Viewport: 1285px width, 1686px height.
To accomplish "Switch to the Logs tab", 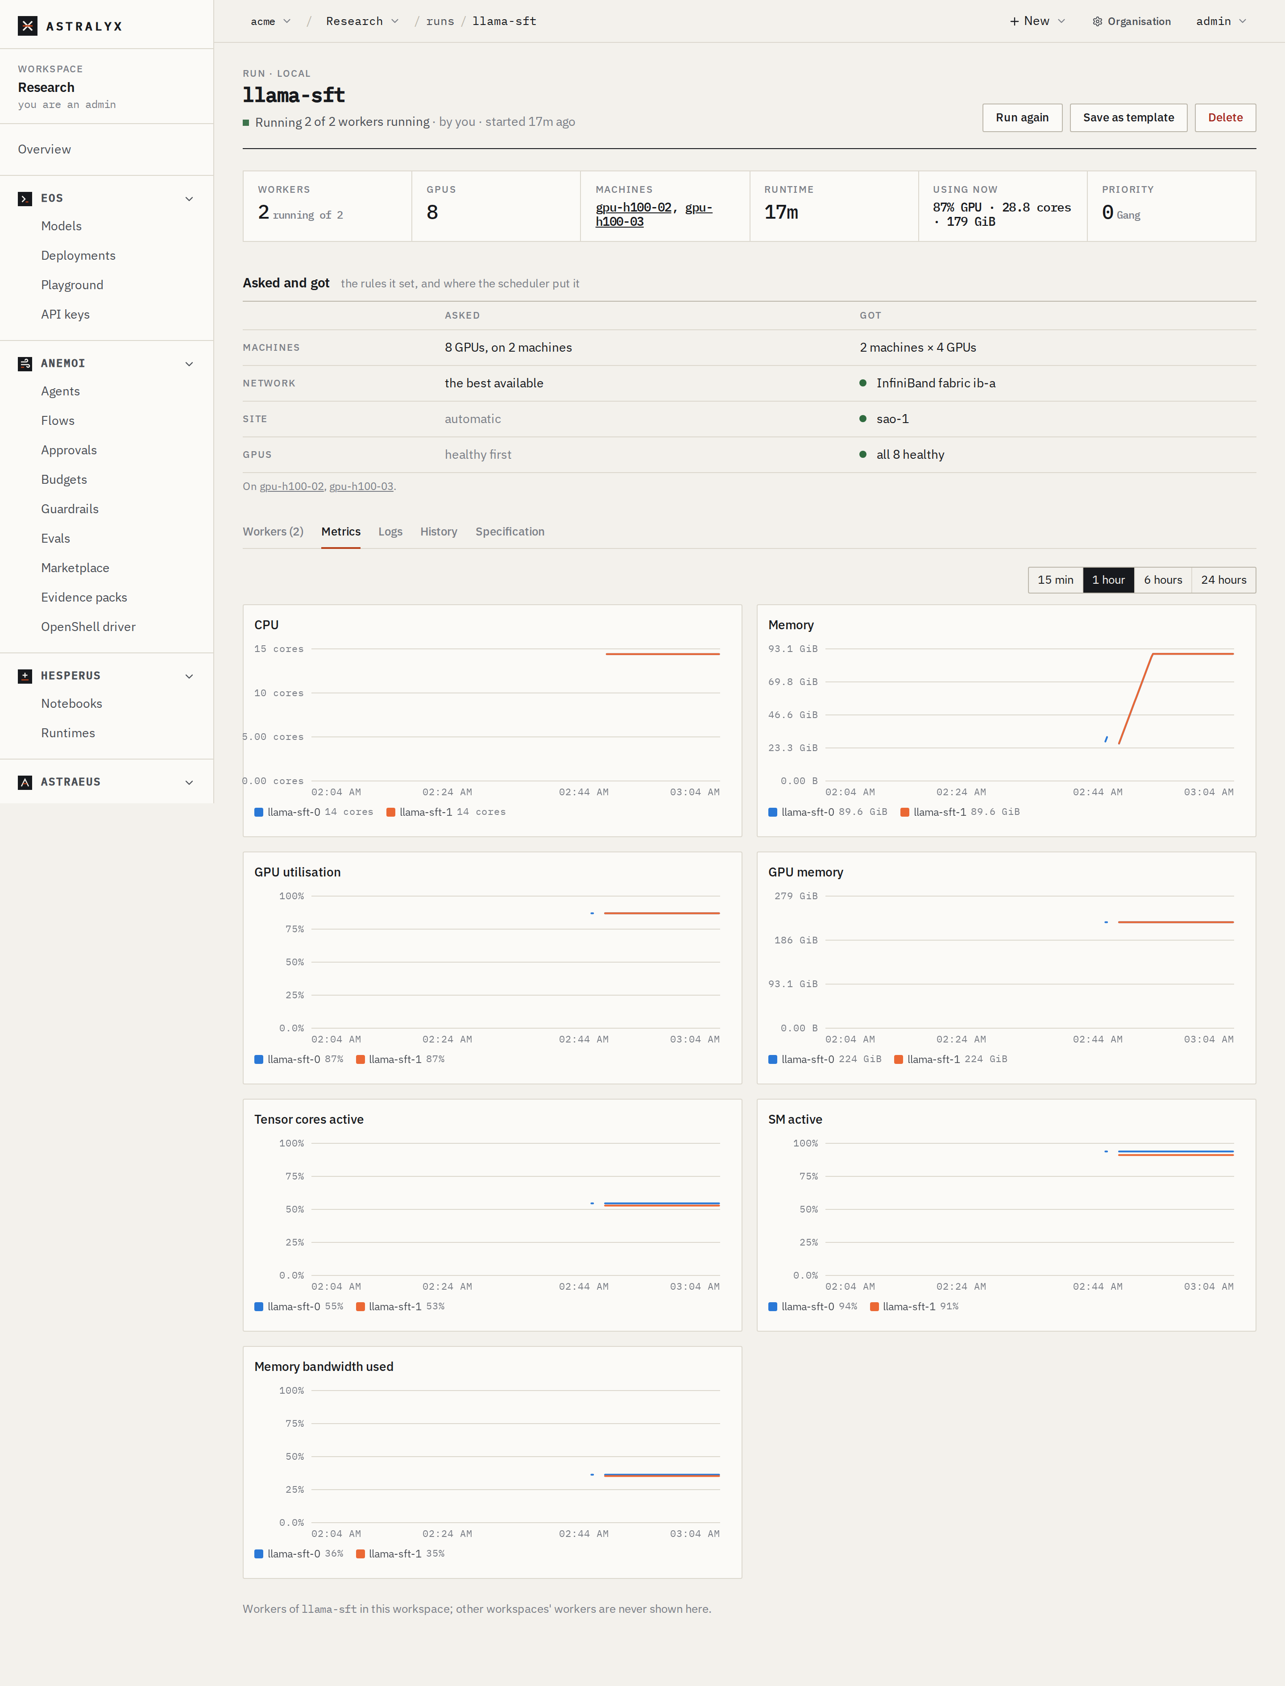I will point(390,532).
